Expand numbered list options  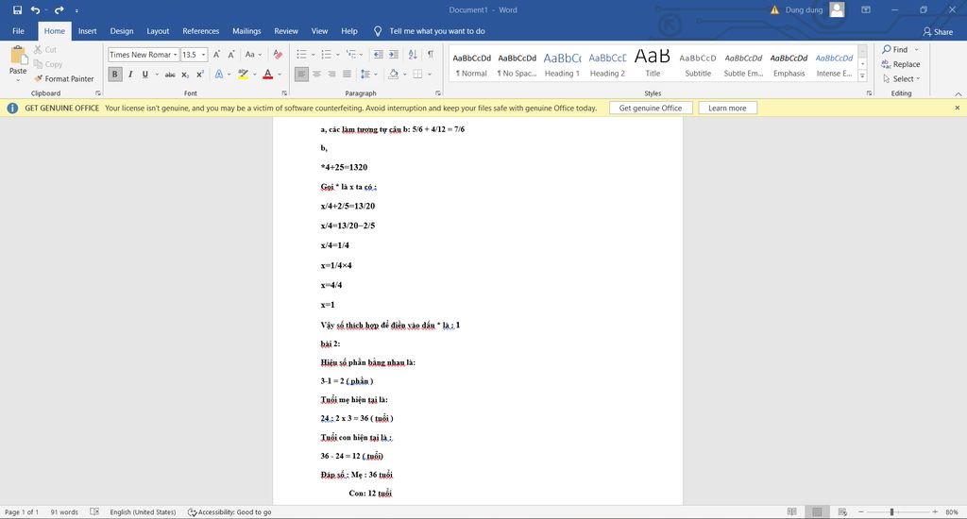[338, 54]
